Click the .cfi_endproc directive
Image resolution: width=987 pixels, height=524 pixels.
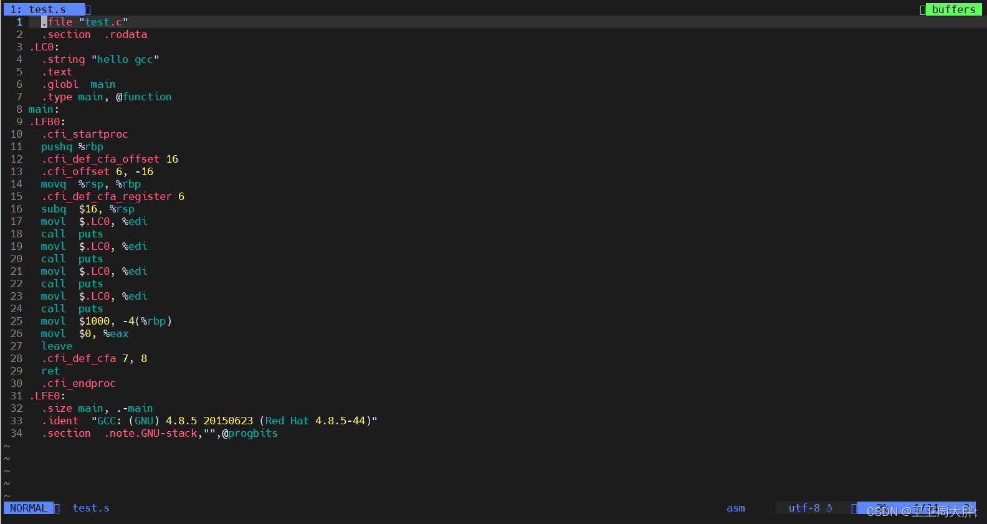pyautogui.click(x=79, y=383)
